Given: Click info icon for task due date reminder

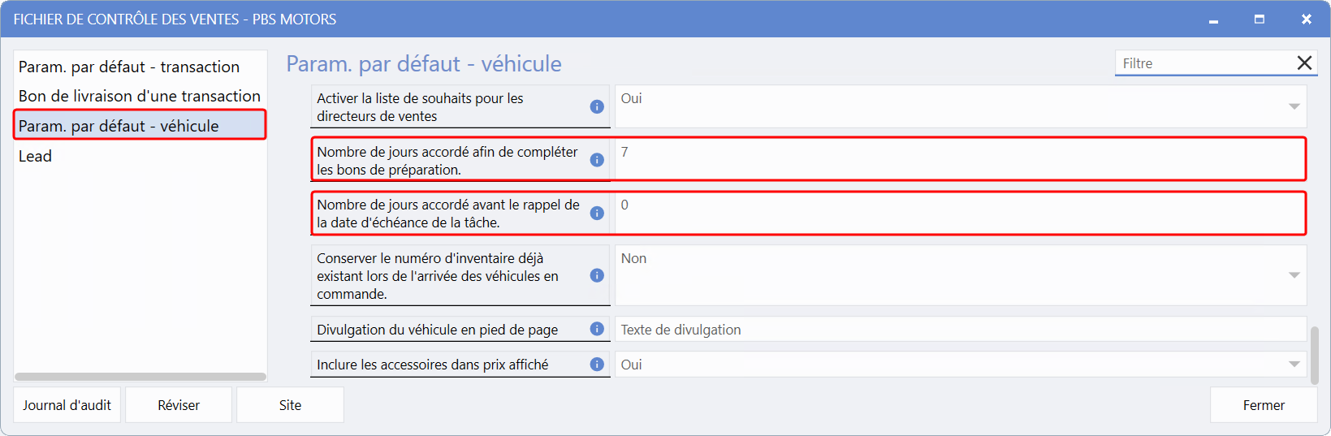Looking at the screenshot, I should [597, 213].
